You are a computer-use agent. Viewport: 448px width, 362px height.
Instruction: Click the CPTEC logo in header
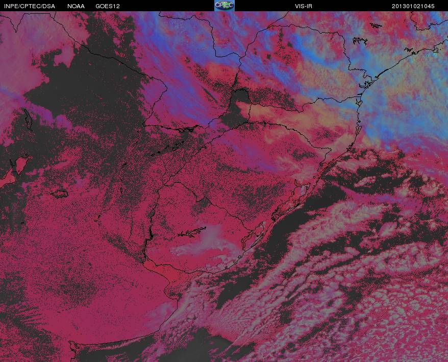point(225,6)
